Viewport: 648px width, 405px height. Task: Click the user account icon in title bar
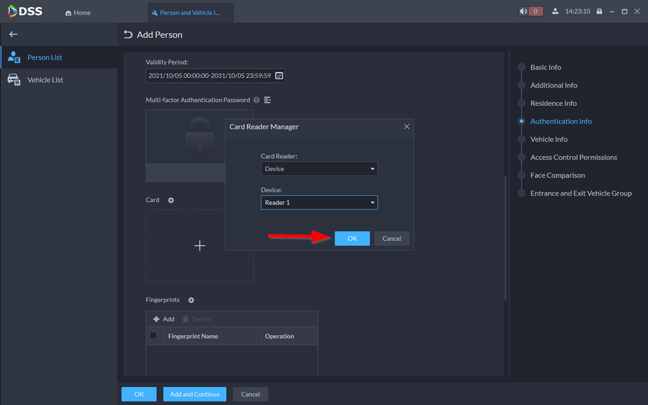click(x=555, y=12)
